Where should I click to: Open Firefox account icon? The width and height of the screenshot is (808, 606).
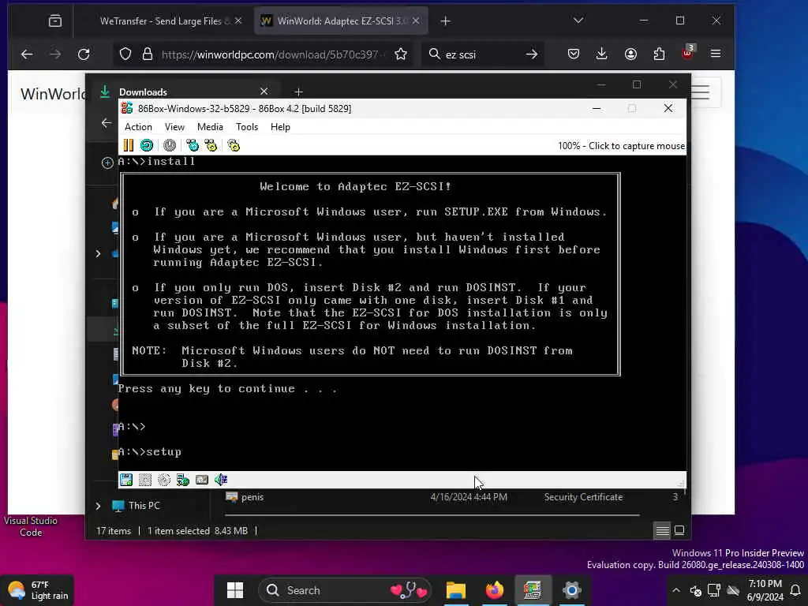[x=630, y=54]
